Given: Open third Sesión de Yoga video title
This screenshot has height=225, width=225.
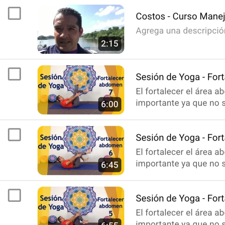Looking at the screenshot, I should [181, 138].
